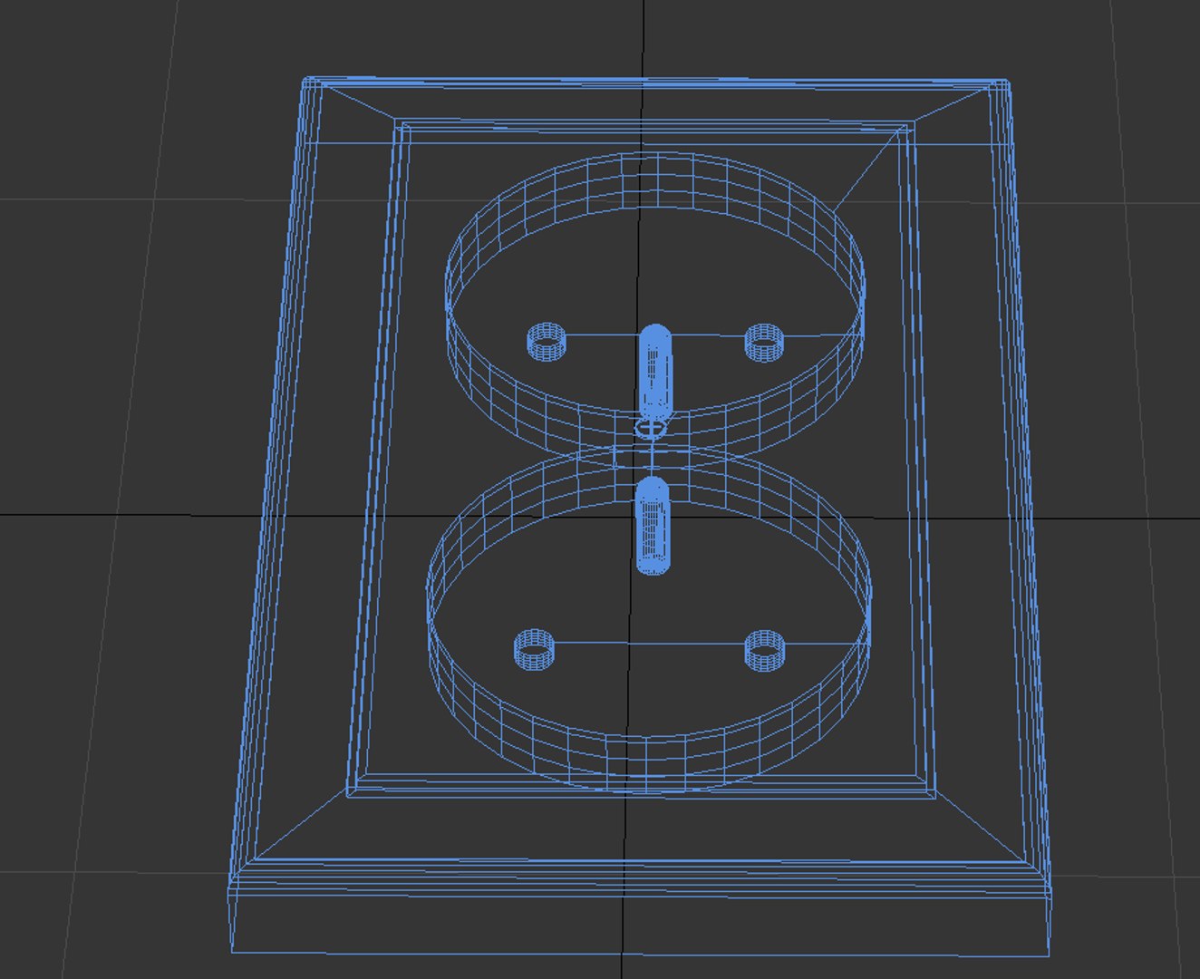
Task: Select the left pin hole in the lower socket
Action: click(534, 649)
